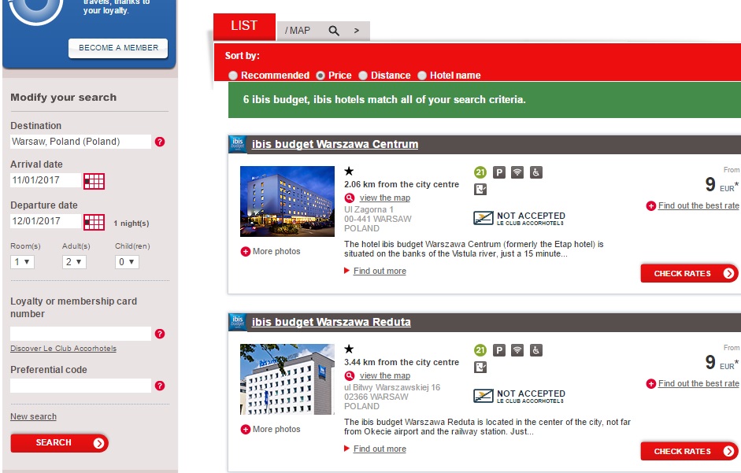Image resolution: width=741 pixels, height=473 pixels.
Task: Click the map pin icon for Warszawa Reduta
Action: 349,375
